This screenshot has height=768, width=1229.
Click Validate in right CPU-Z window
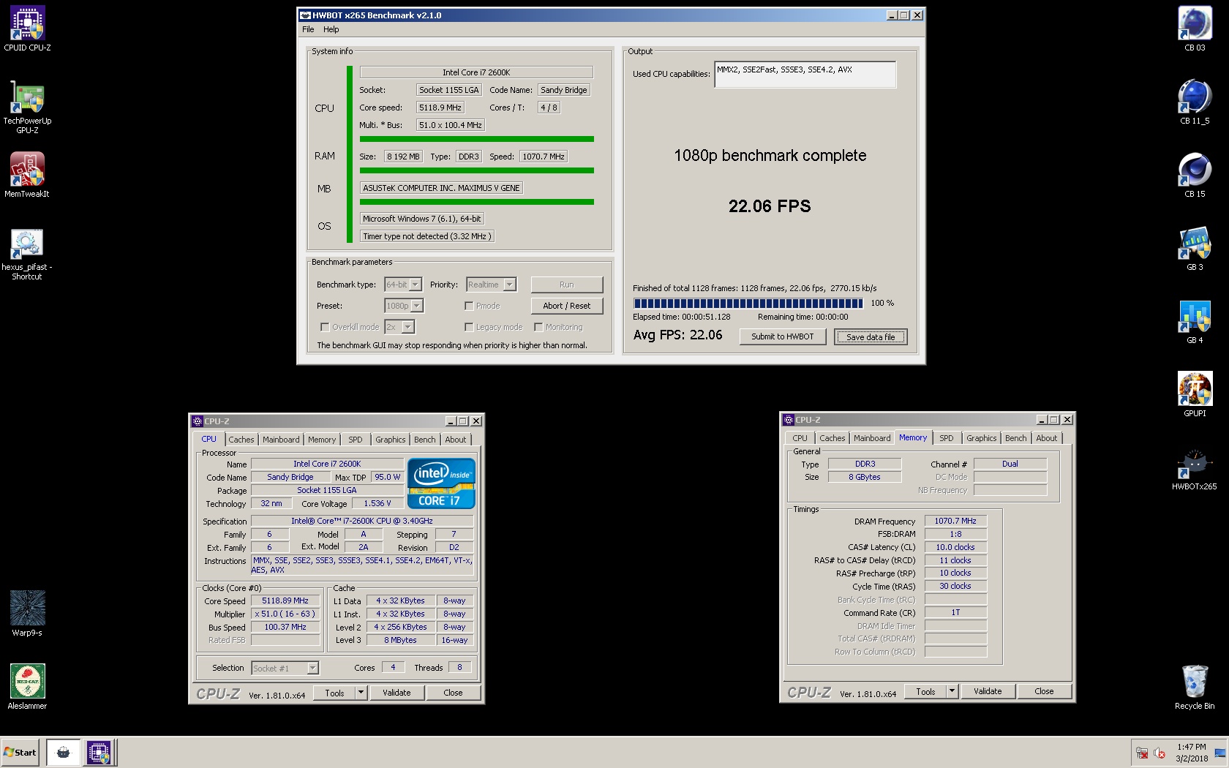[988, 691]
